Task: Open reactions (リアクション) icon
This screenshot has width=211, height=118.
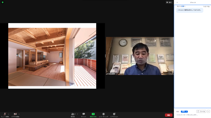Action: click(114, 115)
